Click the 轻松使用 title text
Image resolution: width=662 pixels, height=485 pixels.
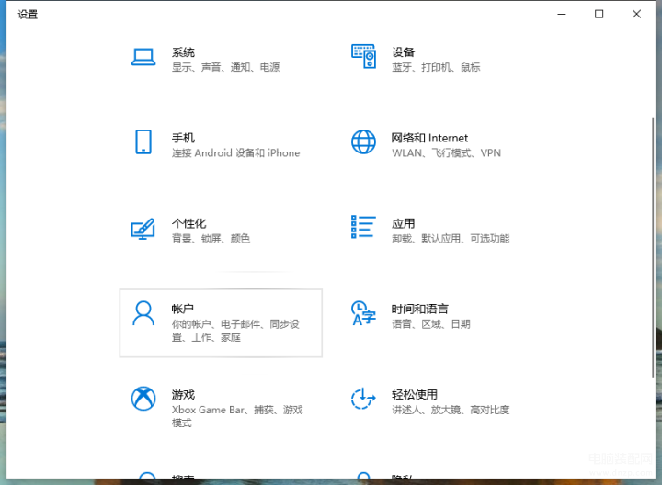point(414,394)
